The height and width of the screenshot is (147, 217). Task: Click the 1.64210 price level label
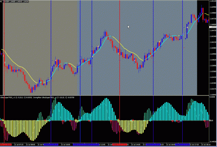(x=213, y=42)
